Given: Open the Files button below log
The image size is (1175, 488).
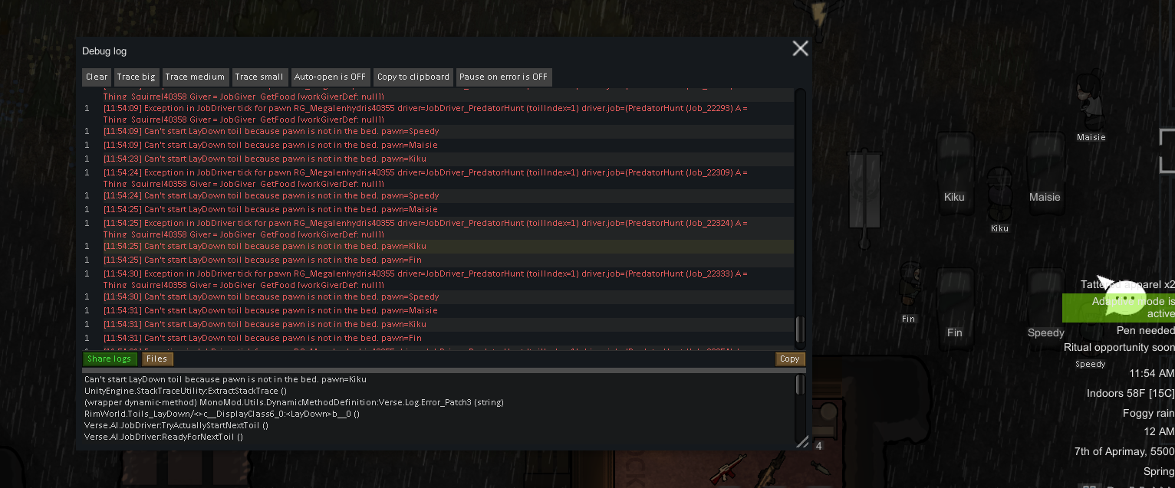Looking at the screenshot, I should [x=157, y=359].
